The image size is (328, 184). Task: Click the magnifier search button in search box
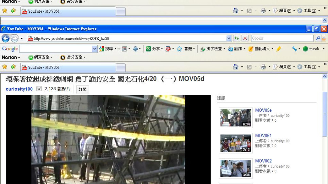point(318,39)
